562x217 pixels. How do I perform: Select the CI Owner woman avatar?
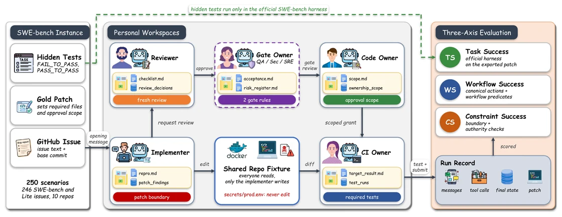tap(332, 152)
